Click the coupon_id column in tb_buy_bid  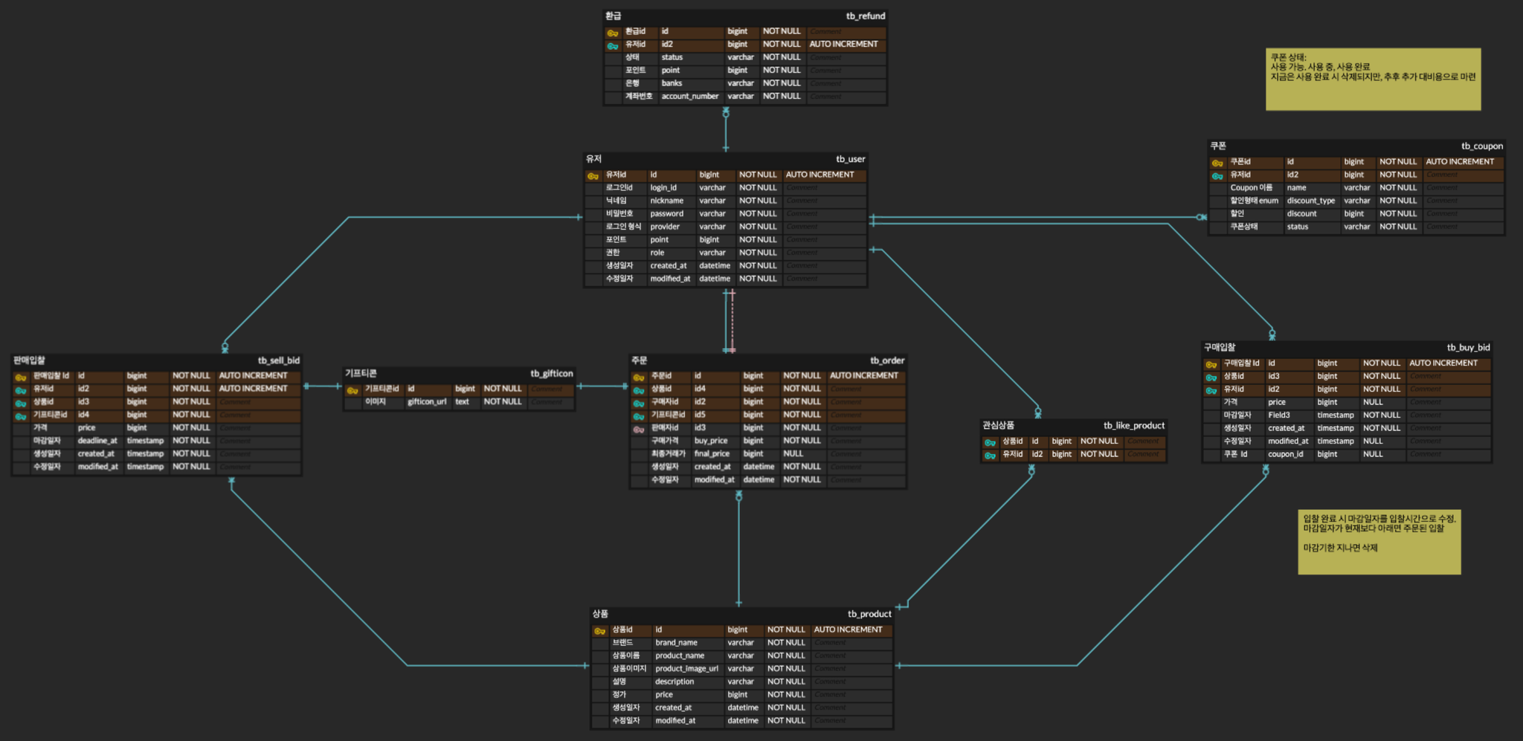(1286, 454)
